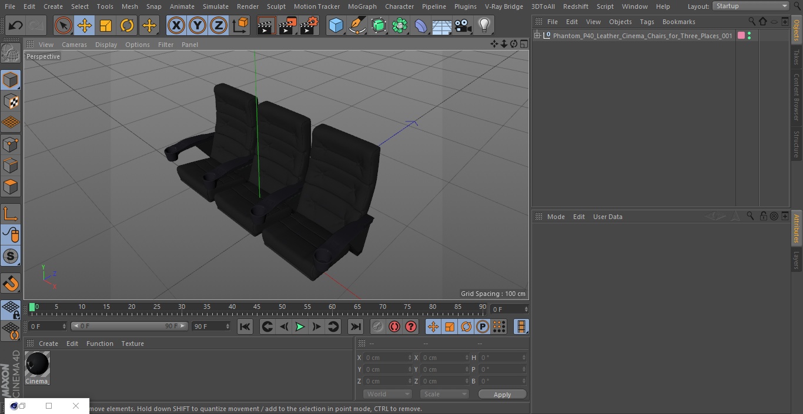
Task: Open the Scale mode dropdown
Action: pos(444,394)
